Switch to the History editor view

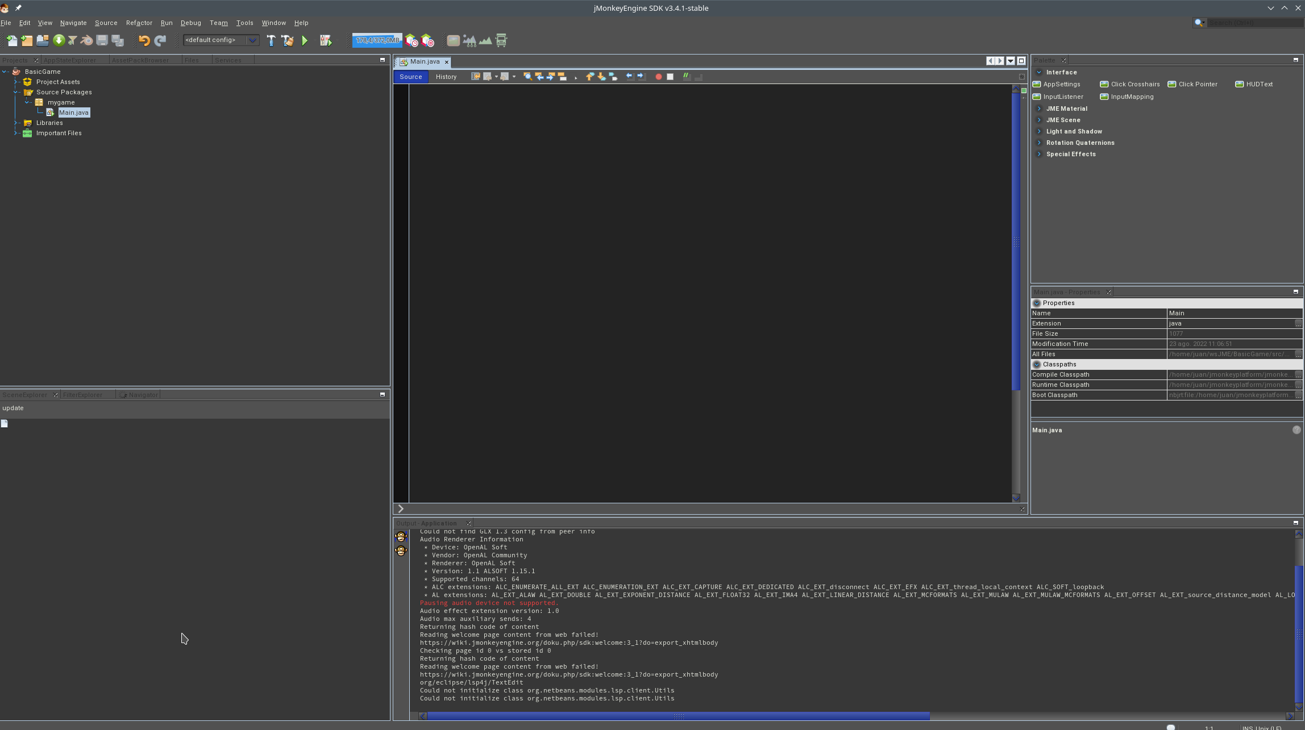[446, 77]
